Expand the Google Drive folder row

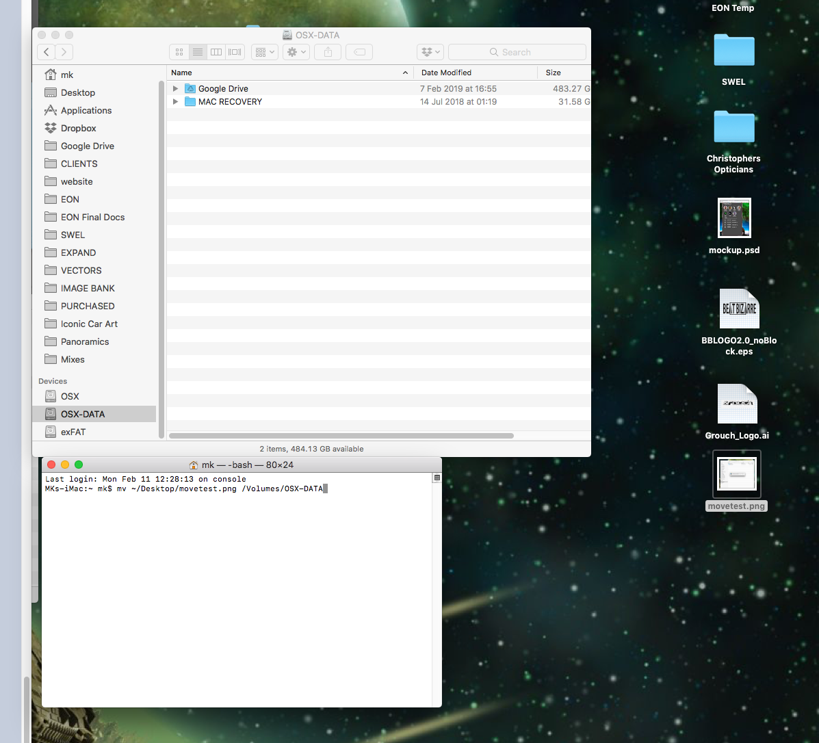pyautogui.click(x=175, y=89)
